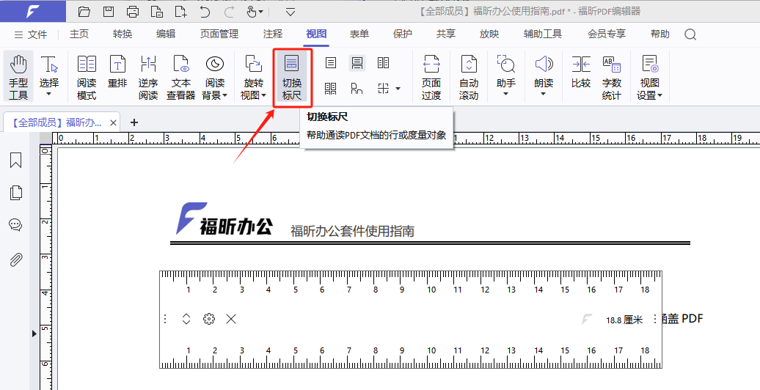Close the on-page ruler with X
The height and width of the screenshot is (390, 760).
pyautogui.click(x=231, y=319)
